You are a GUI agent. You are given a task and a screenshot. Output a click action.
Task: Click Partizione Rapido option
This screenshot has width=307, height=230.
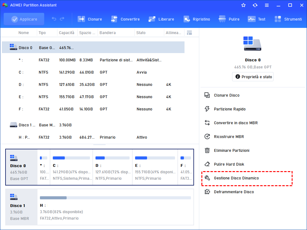pyautogui.click(x=230, y=109)
